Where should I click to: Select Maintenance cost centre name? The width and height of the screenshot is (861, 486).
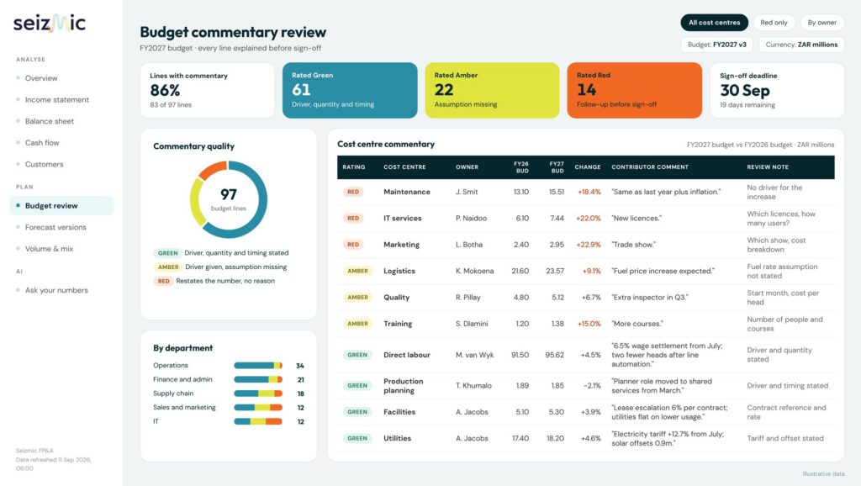pyautogui.click(x=407, y=193)
